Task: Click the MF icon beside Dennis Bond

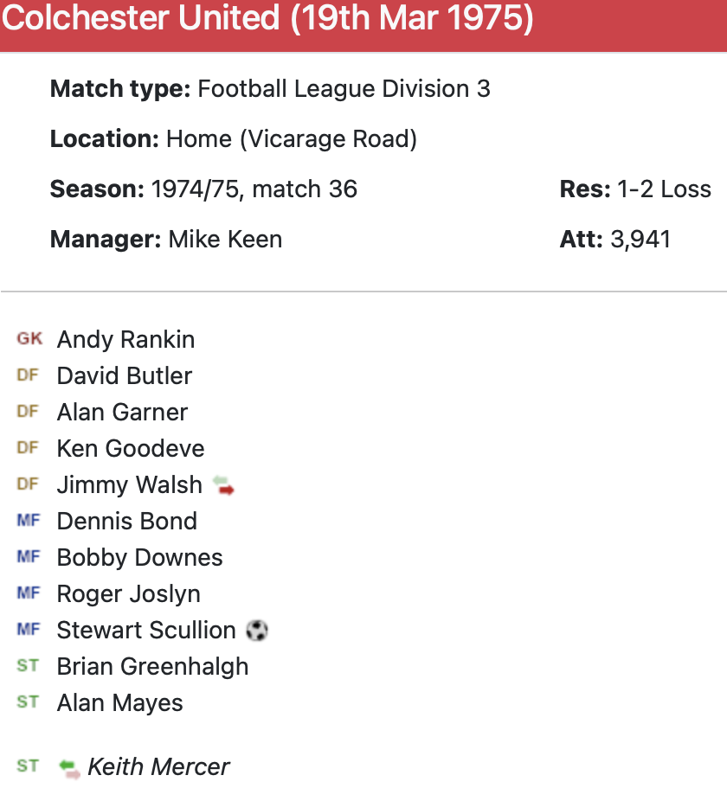Action: coord(29,521)
